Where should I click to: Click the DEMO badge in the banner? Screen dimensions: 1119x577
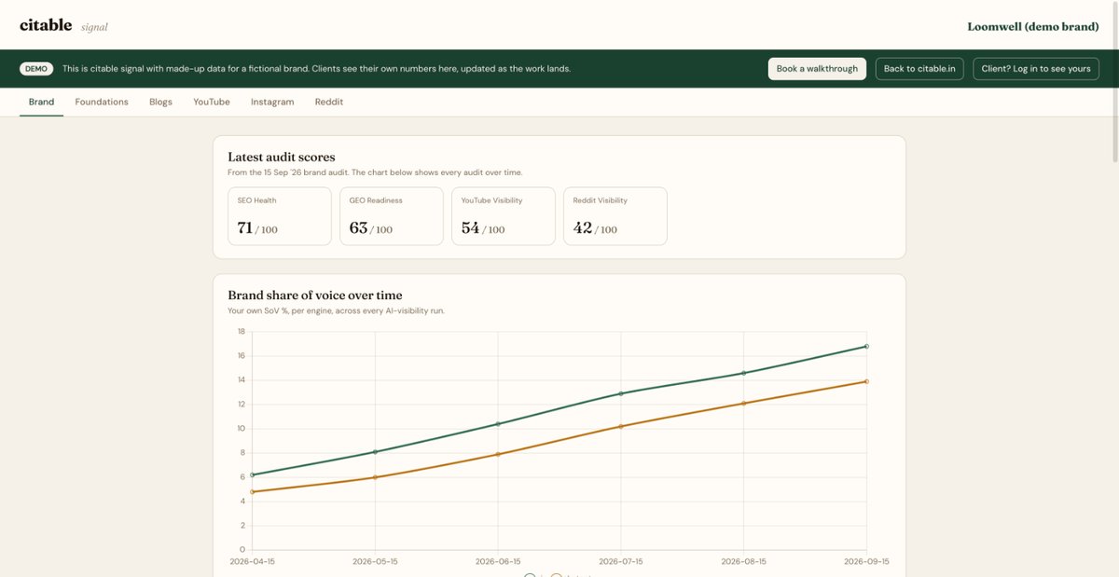pyautogui.click(x=36, y=69)
